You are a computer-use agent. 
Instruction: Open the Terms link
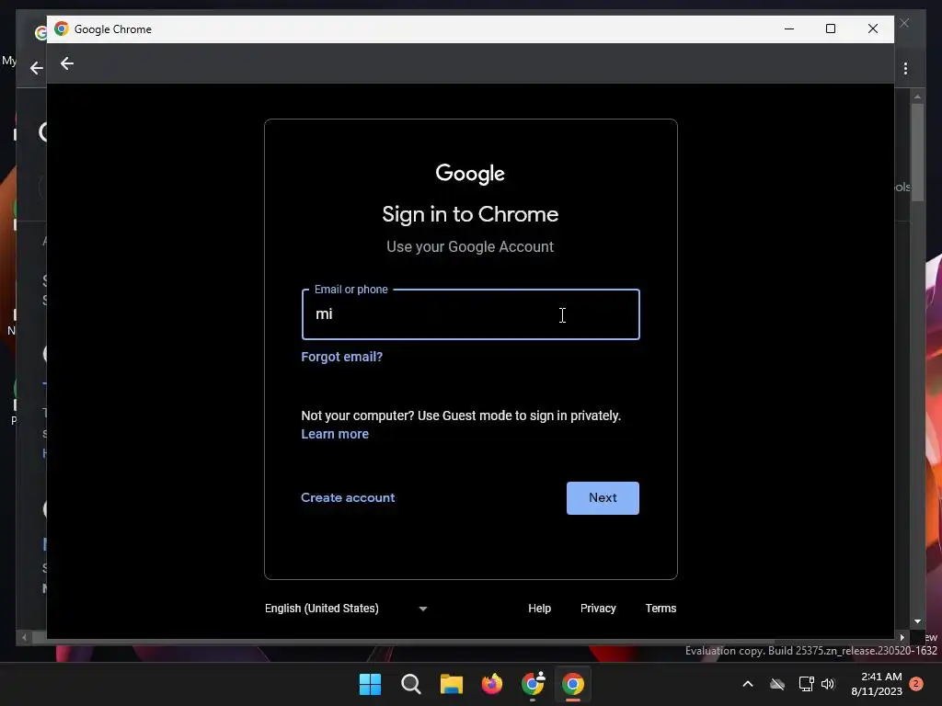coord(661,609)
